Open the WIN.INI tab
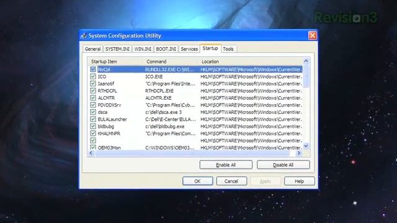Viewport: 397px width, 223px height. pyautogui.click(x=143, y=49)
